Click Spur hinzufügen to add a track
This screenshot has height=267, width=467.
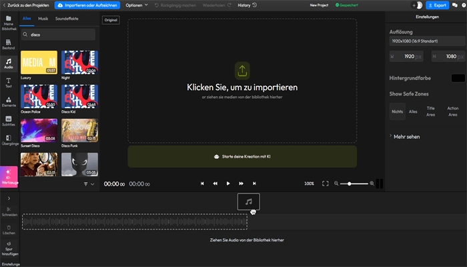click(10, 249)
